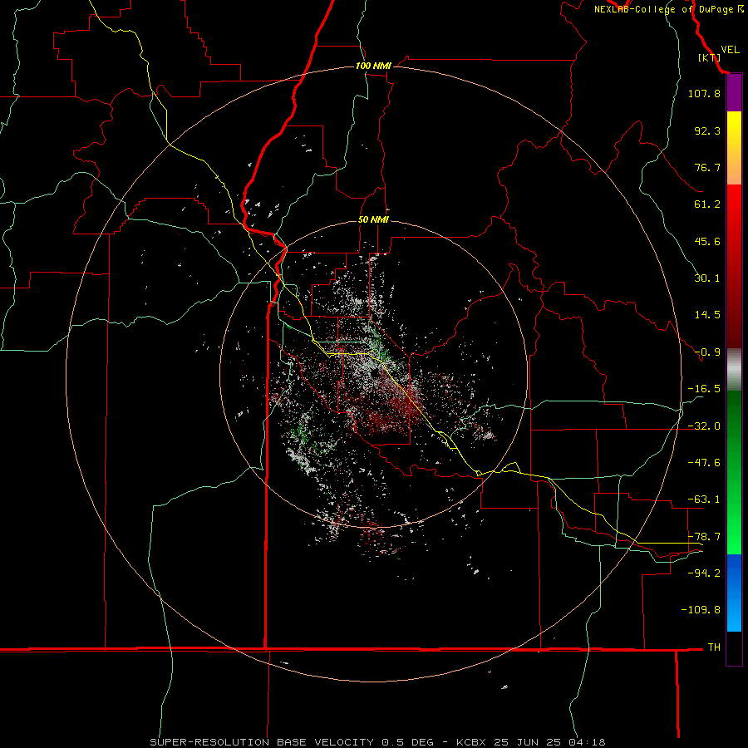The height and width of the screenshot is (748, 748).
Task: Click the yellow-orange segment of the color bar
Action: point(734,148)
